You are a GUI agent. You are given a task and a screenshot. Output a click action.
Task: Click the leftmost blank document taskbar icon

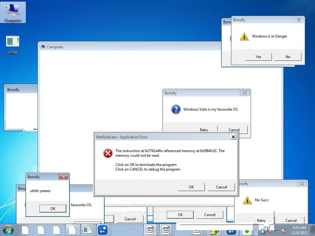(25, 230)
